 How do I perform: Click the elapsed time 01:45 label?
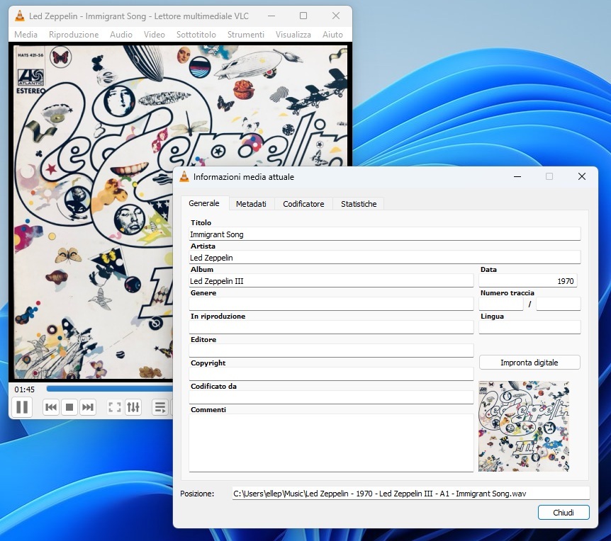pos(25,389)
